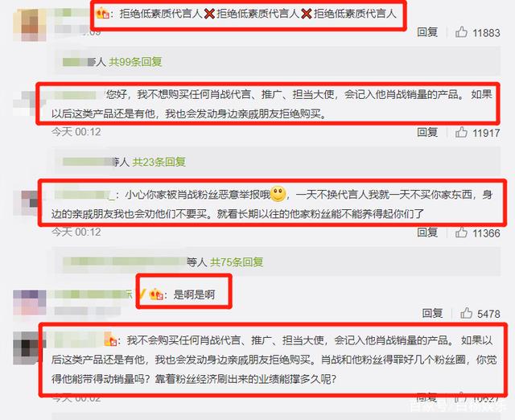Open avatar of last commenter
Image resolution: width=515 pixels, height=420 pixels.
(x=29, y=348)
